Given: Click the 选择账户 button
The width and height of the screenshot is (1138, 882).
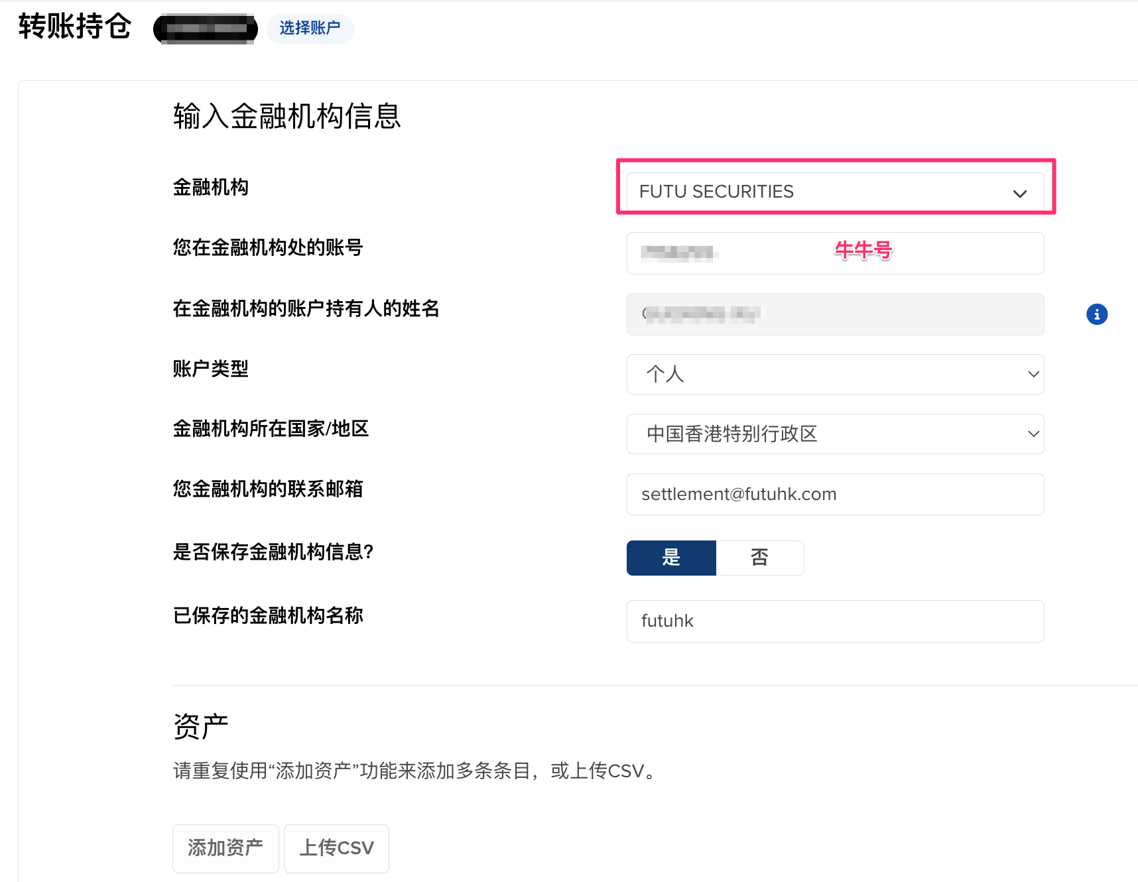Looking at the screenshot, I should 310,29.
